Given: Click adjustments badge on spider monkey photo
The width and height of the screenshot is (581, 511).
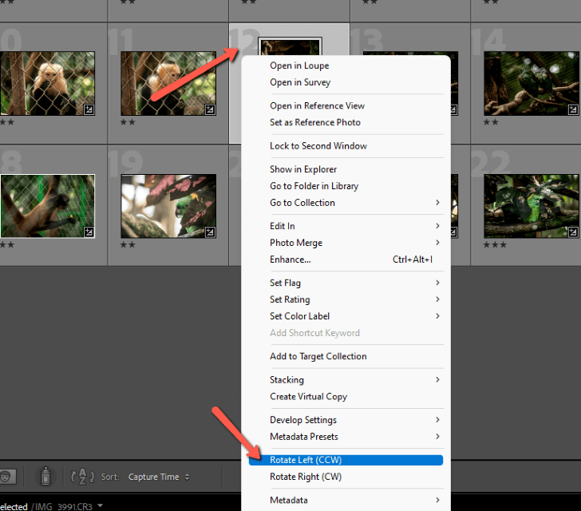Looking at the screenshot, I should (x=89, y=232).
